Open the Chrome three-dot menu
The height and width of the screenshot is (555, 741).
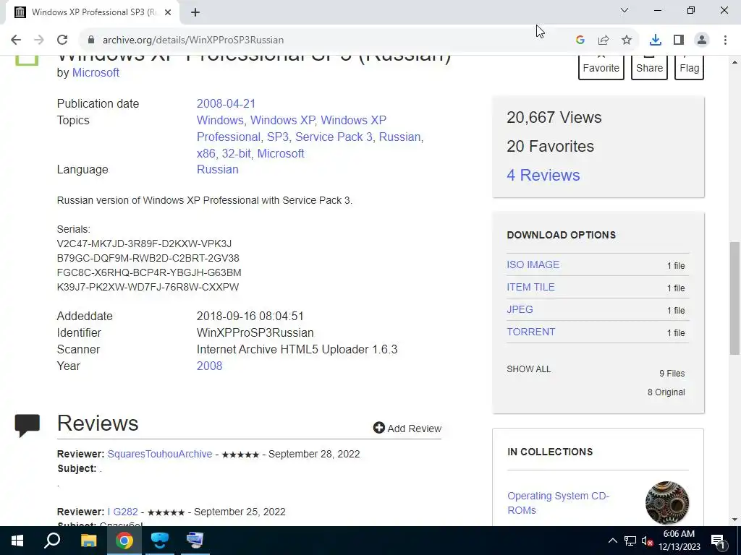click(725, 40)
